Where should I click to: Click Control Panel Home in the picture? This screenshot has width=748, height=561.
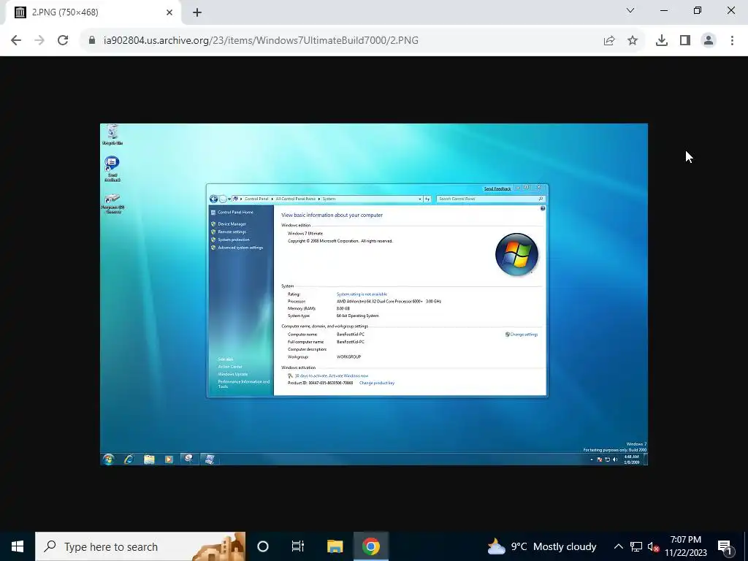(x=235, y=213)
